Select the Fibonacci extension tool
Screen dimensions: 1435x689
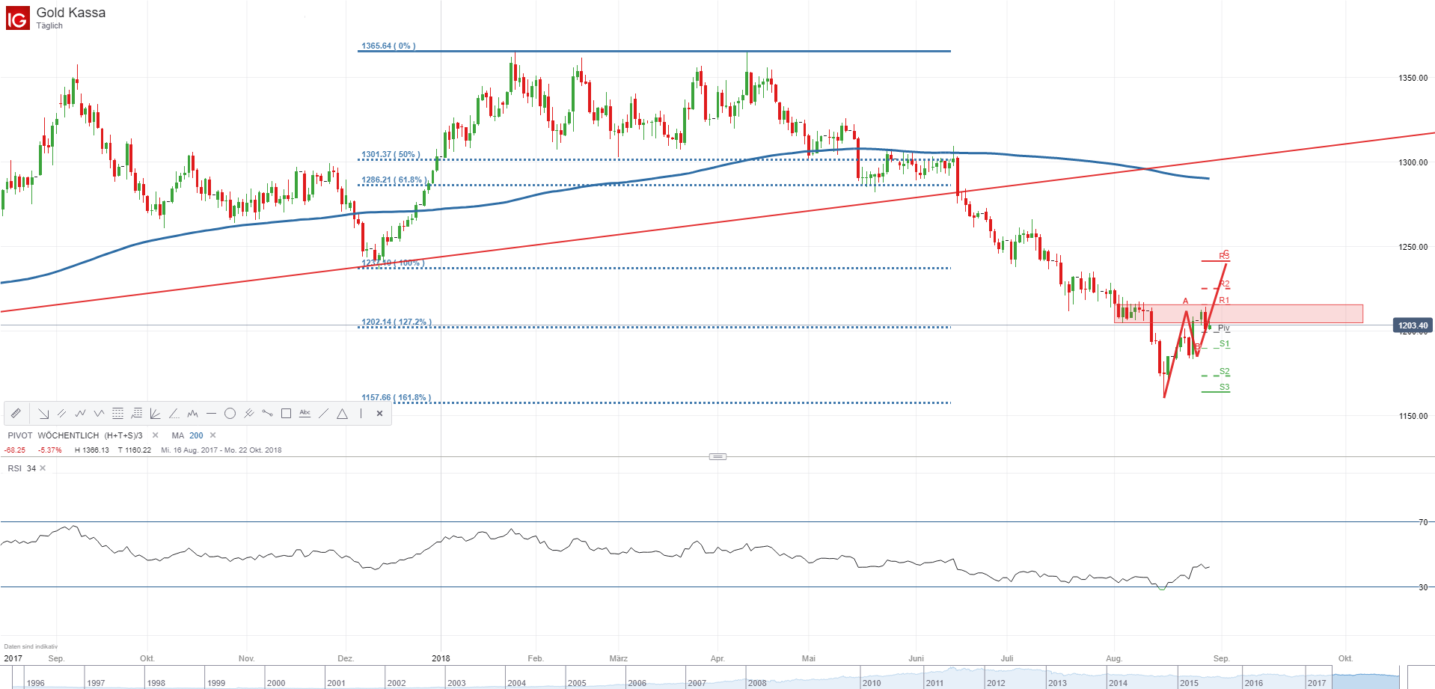point(137,413)
